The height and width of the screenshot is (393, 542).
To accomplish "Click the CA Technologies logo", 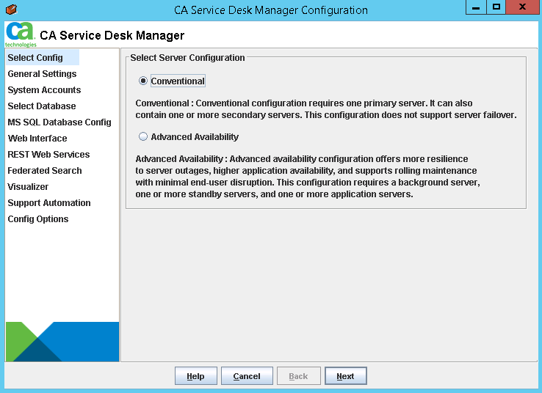I will pyautogui.click(x=21, y=34).
